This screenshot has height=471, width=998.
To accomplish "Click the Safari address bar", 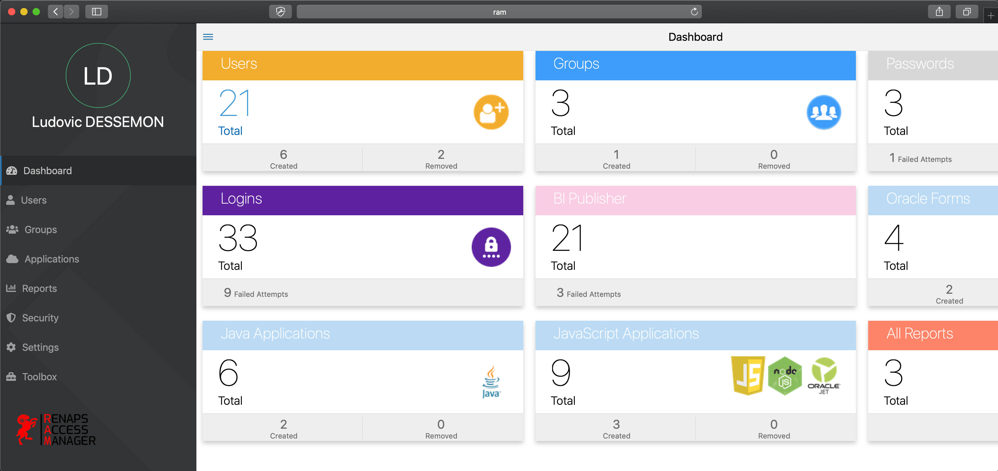I will point(499,12).
